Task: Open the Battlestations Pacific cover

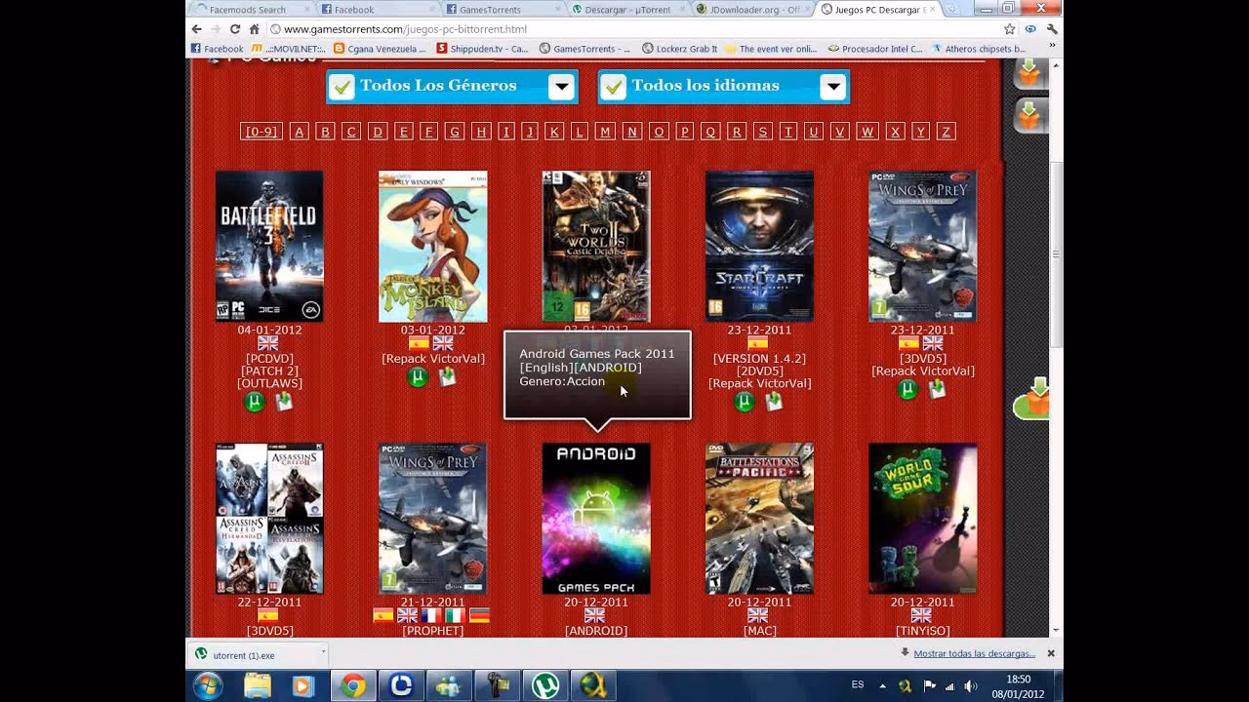Action: tap(759, 519)
